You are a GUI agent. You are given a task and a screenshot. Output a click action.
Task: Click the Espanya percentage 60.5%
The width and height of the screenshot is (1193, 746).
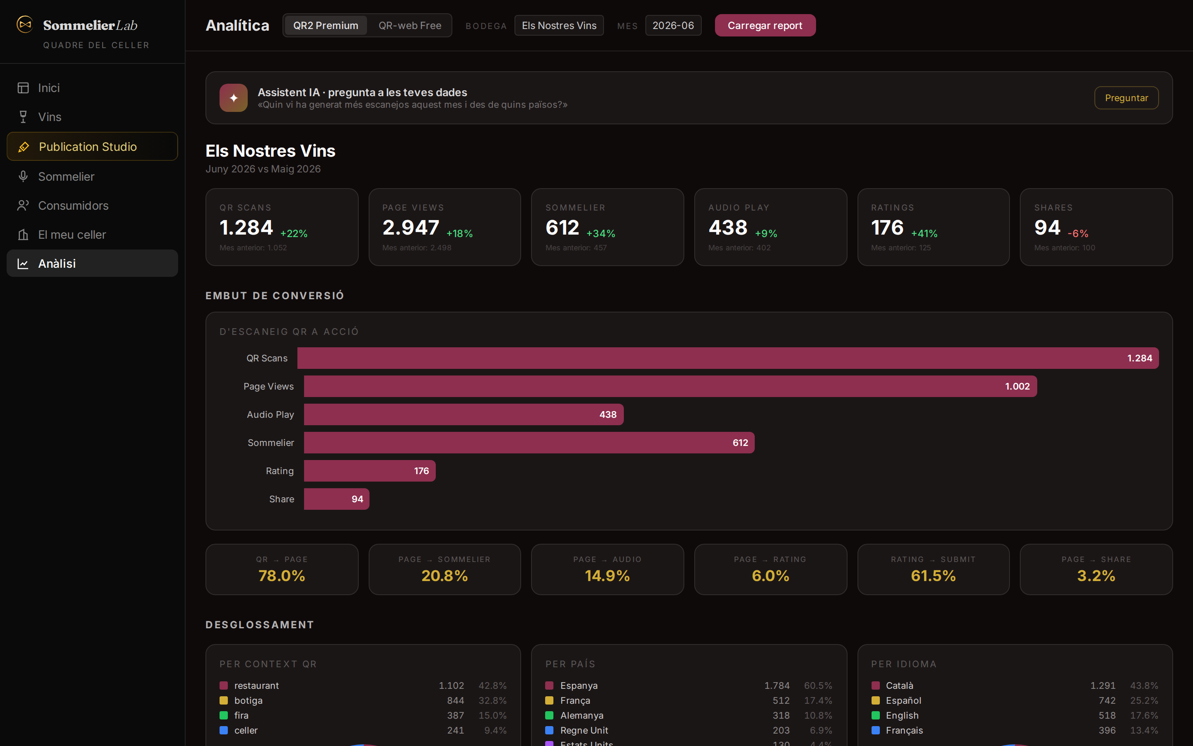click(818, 685)
